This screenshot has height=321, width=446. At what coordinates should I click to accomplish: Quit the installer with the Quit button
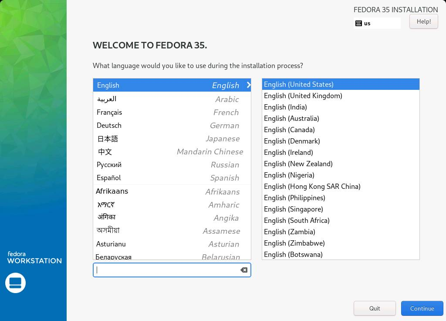tap(375, 308)
